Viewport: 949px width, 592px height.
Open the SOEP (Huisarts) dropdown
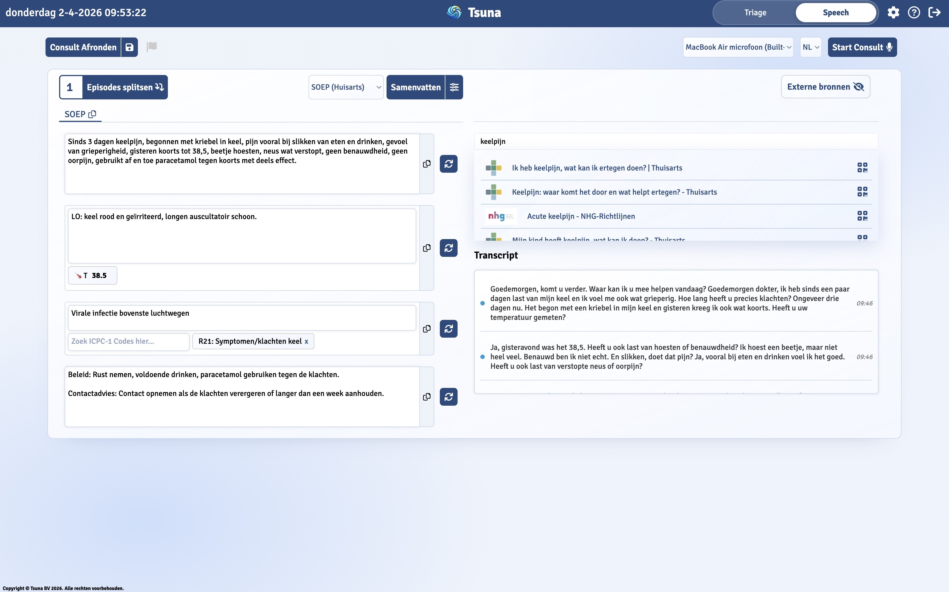pyautogui.click(x=345, y=87)
